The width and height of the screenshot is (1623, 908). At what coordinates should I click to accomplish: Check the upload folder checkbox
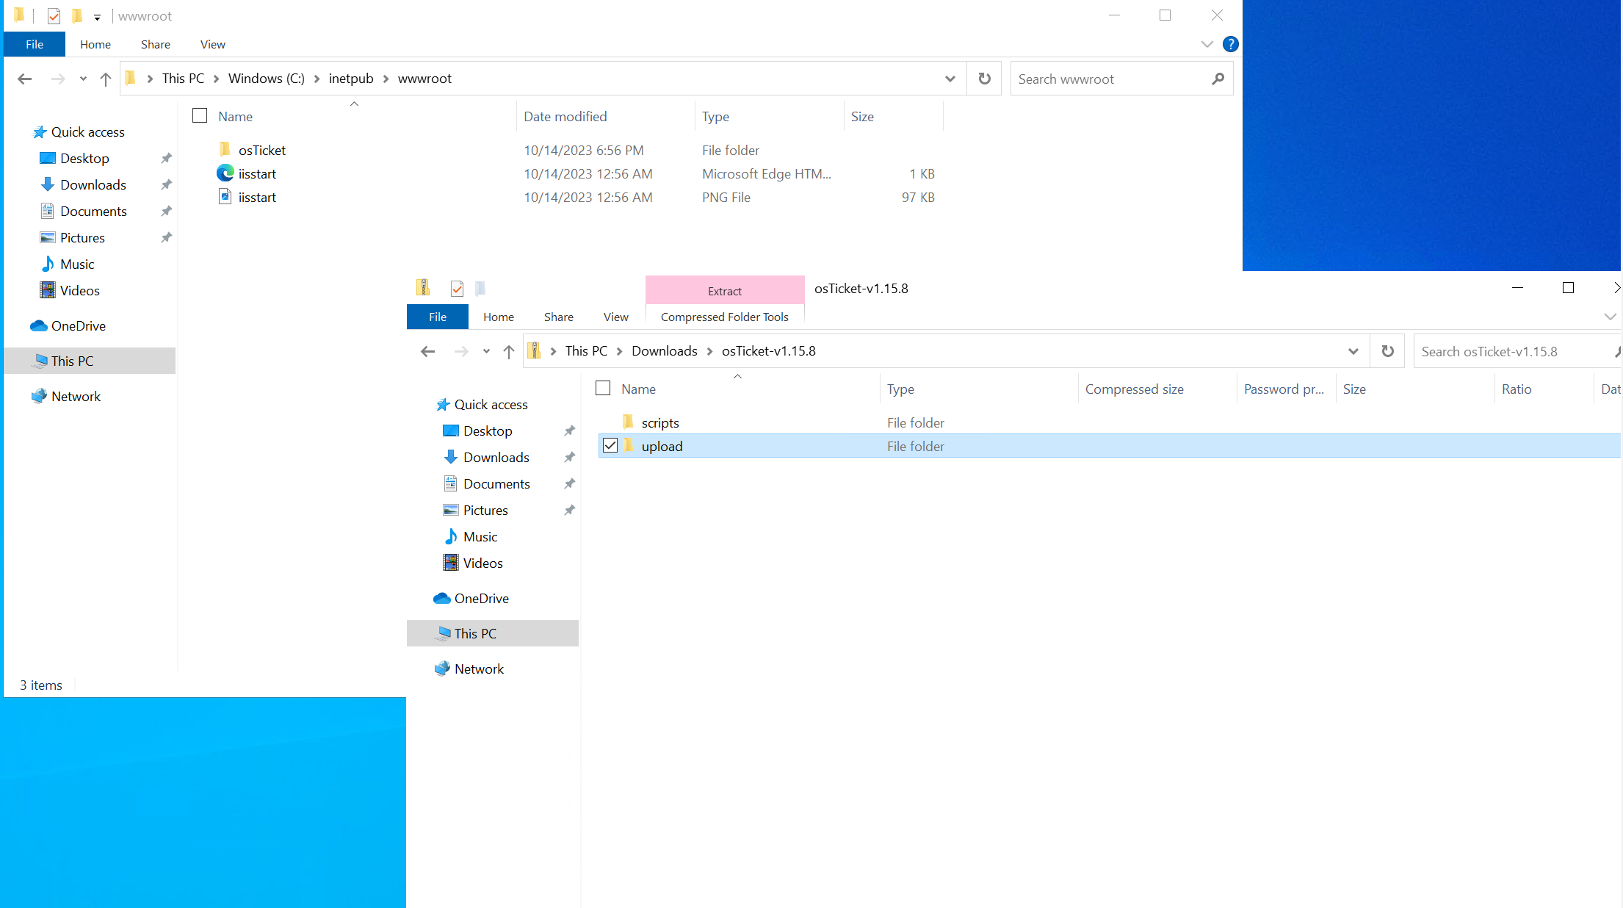click(x=610, y=445)
